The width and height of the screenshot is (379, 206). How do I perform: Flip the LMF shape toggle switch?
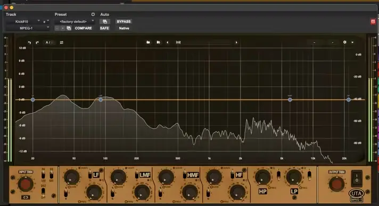tap(137, 174)
